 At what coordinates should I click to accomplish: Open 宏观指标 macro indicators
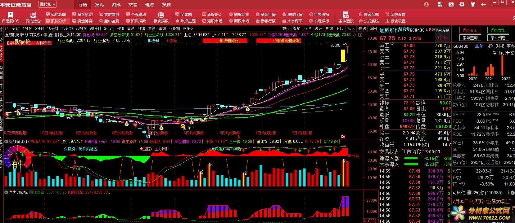click(x=319, y=21)
